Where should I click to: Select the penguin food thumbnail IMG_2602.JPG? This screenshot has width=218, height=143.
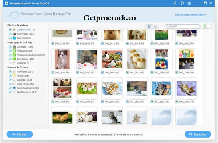point(112,59)
